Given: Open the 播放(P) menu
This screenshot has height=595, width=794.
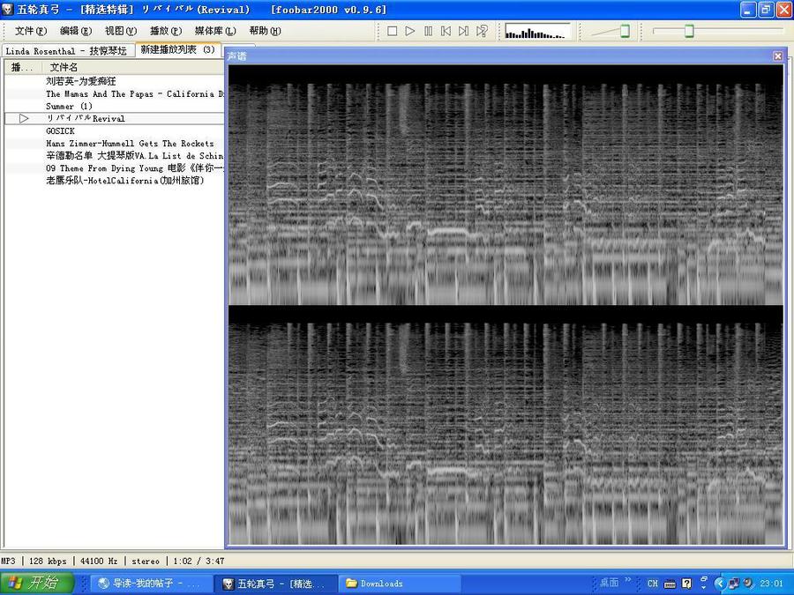Looking at the screenshot, I should point(166,32).
